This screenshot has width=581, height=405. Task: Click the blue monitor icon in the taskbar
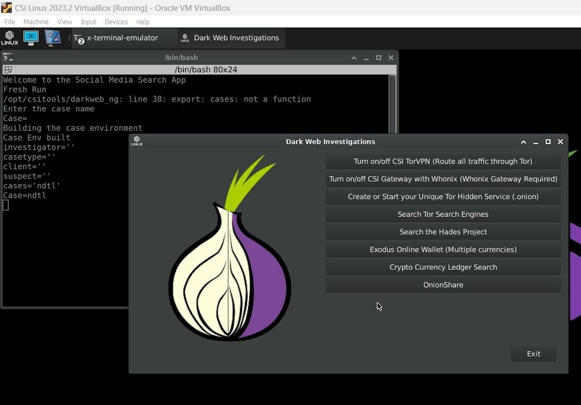coord(31,38)
